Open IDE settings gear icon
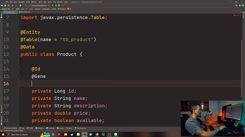 pyautogui.click(x=240, y=5)
